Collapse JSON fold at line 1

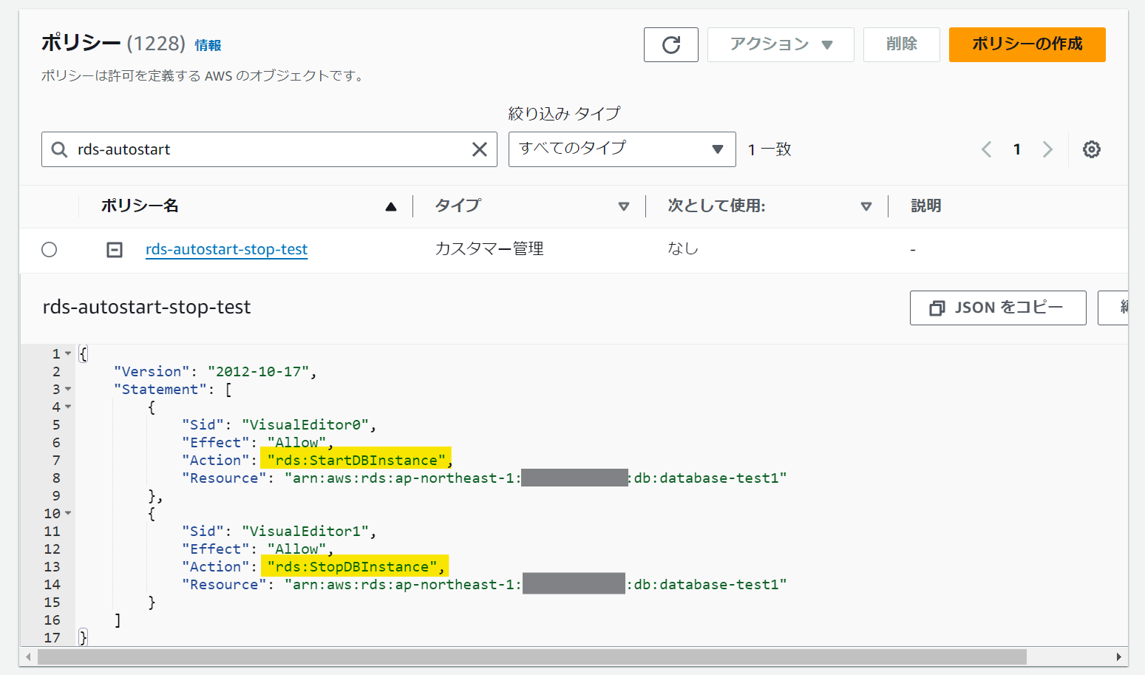click(68, 353)
